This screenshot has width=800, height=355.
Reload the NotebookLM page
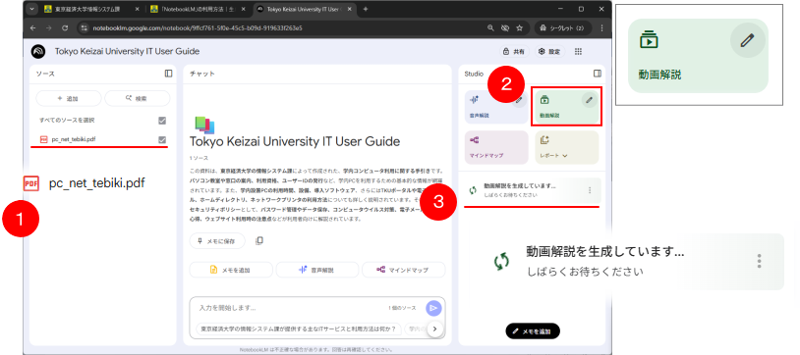[65, 28]
